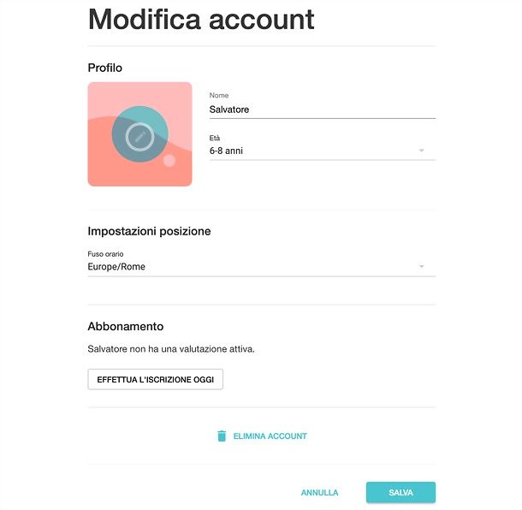Click the Abbonamento section heading
The height and width of the screenshot is (510, 522).
(x=126, y=326)
